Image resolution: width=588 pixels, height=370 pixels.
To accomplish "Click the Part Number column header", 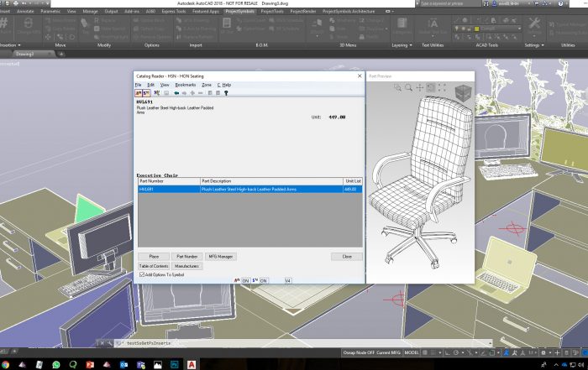I will pyautogui.click(x=169, y=181).
